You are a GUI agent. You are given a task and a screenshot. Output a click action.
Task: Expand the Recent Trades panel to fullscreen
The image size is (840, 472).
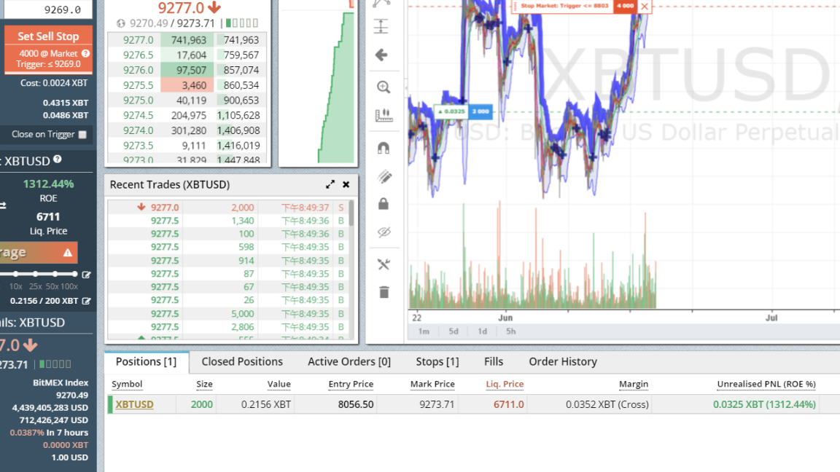point(330,184)
